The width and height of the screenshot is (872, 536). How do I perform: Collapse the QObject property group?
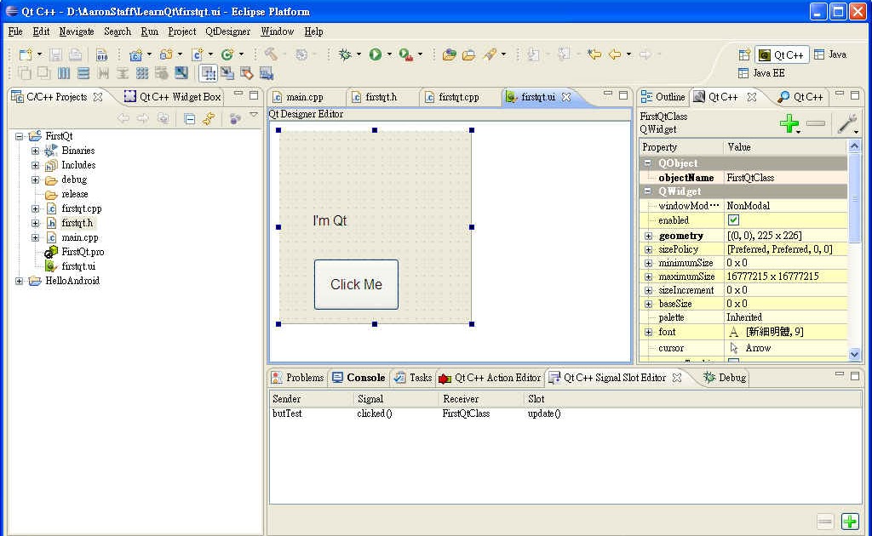648,163
